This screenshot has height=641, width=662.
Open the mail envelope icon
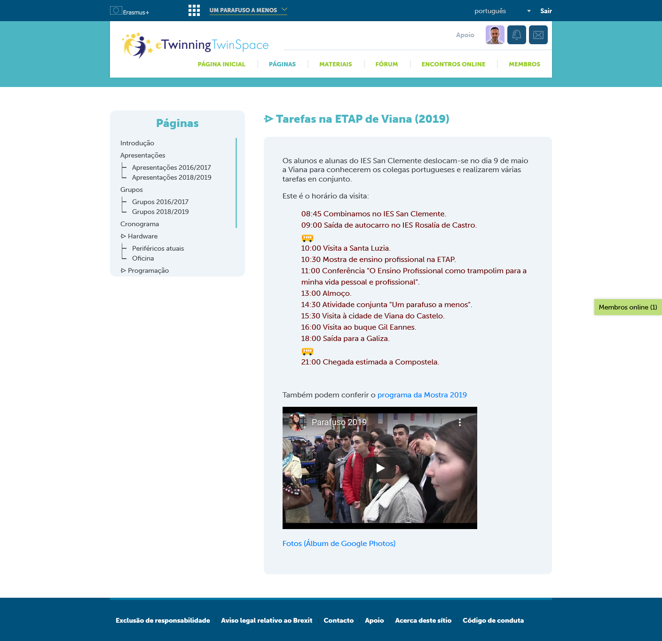click(538, 35)
